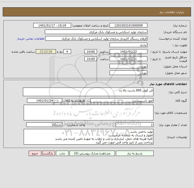Image resolution: width=194 pixels, height=188 pixels.
Task: Click the تاریخ نیاز به کالا label
Action: tap(75, 101)
